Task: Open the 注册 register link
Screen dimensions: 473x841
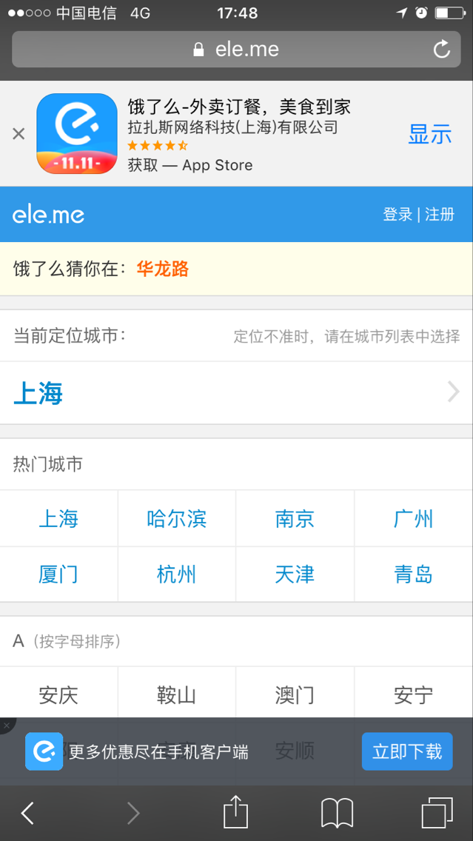Action: coord(440,215)
